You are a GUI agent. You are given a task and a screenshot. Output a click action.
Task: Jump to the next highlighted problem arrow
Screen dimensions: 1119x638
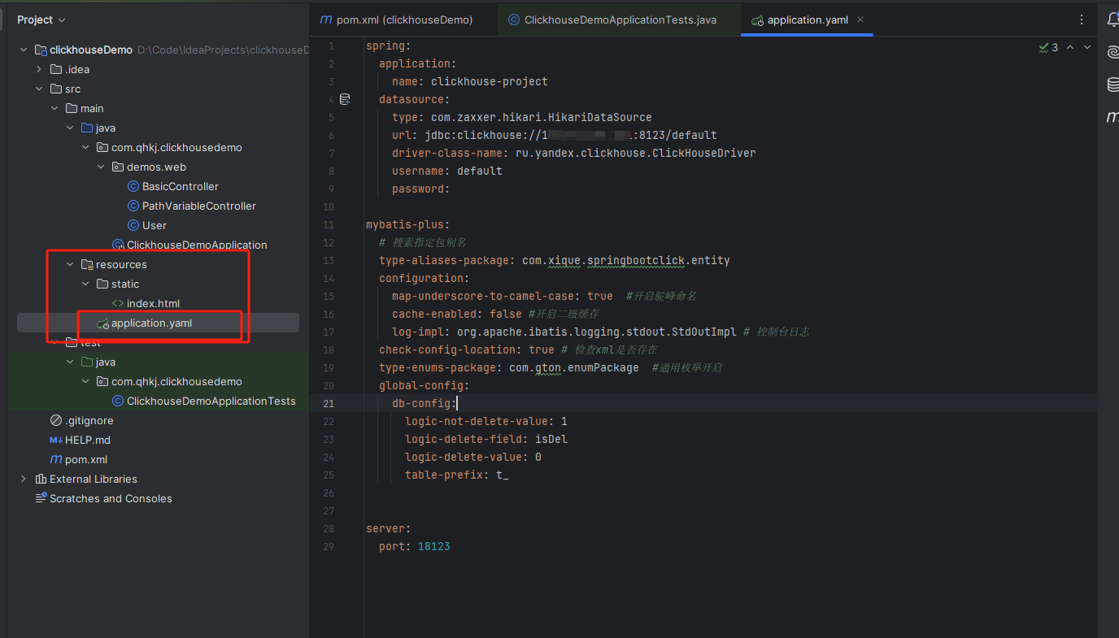(1087, 48)
